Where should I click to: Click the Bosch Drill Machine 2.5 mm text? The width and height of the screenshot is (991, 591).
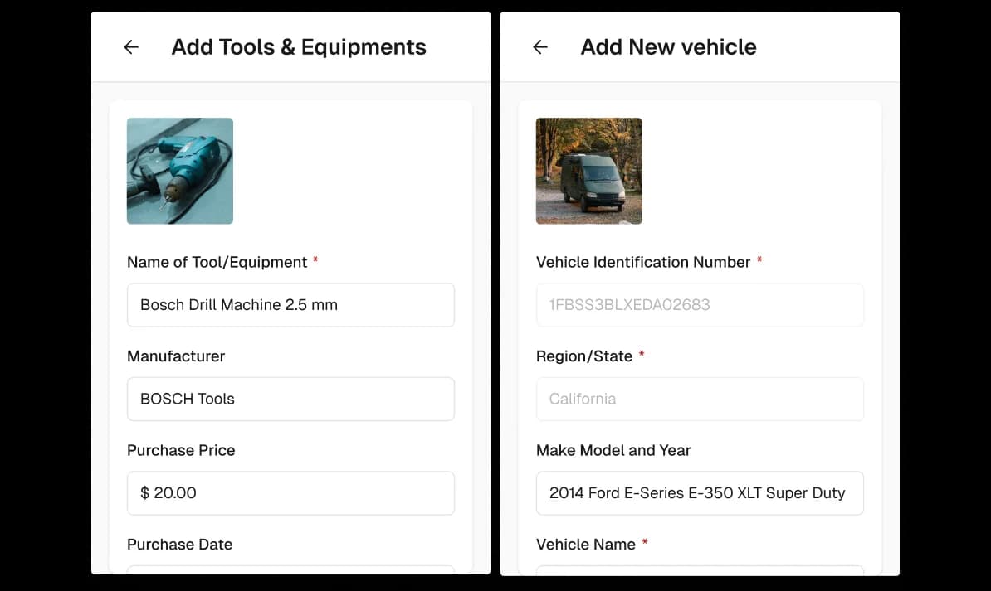238,305
